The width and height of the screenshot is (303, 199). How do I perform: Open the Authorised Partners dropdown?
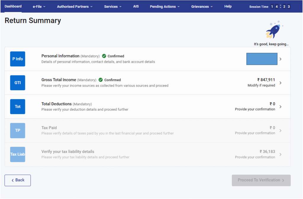pos(75,7)
